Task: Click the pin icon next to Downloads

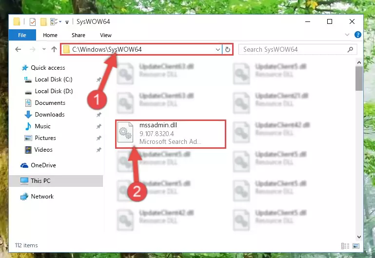Action: (99, 115)
